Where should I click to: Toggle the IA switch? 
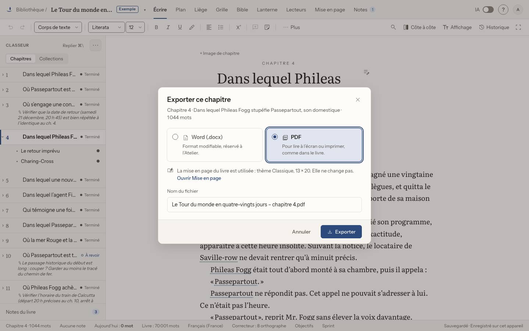click(488, 10)
